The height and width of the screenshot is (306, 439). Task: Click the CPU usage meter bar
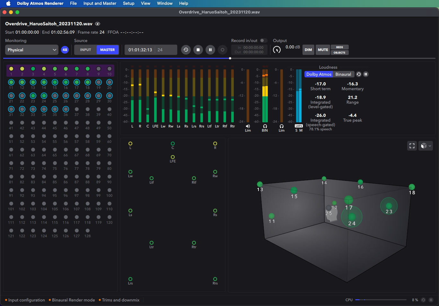[x=381, y=300]
